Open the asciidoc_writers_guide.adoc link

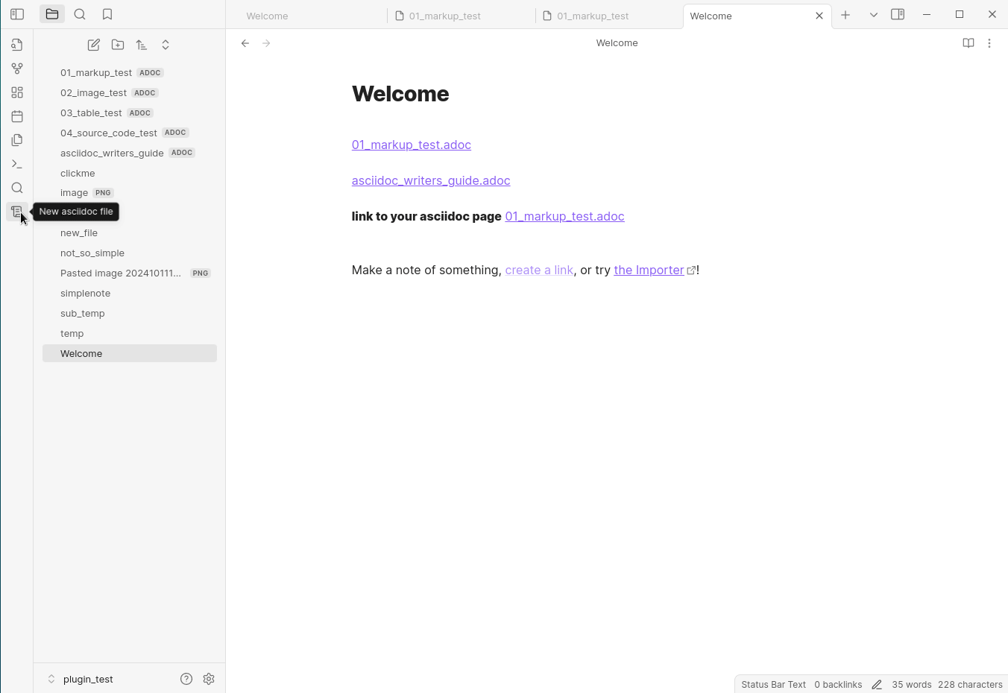431,180
